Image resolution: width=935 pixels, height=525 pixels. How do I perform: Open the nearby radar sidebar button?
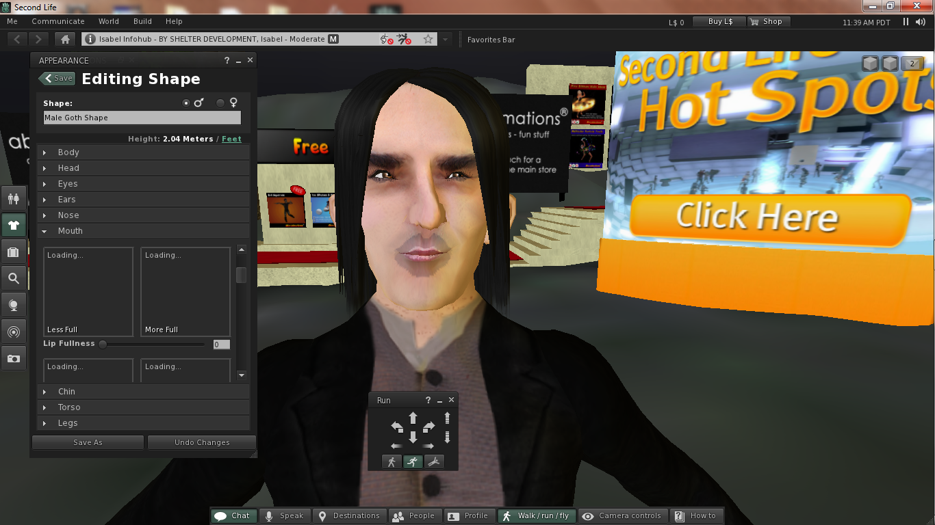(x=14, y=332)
